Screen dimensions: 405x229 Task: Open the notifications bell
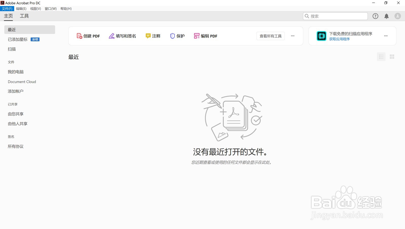(387, 16)
